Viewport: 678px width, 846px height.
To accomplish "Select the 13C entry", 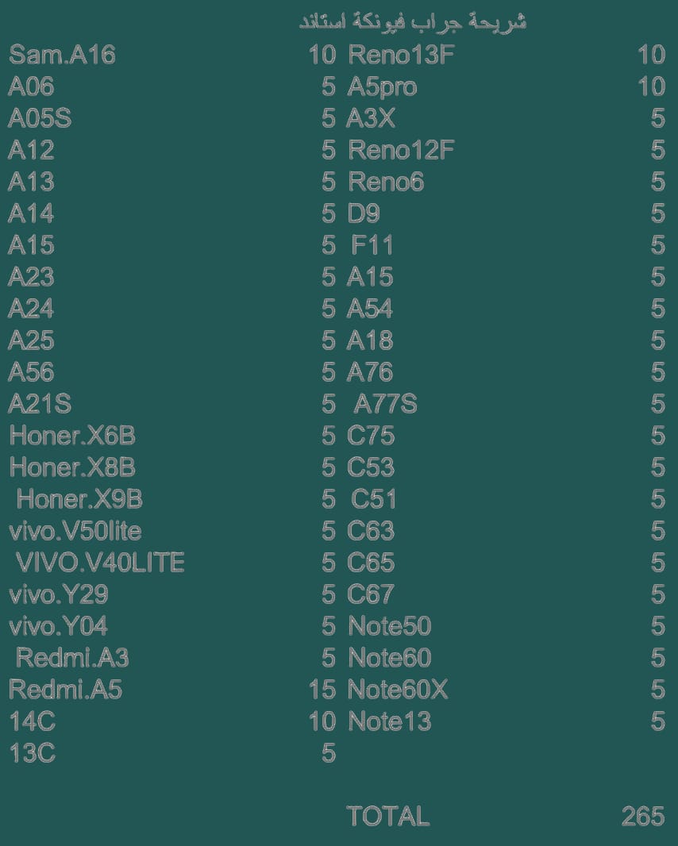I will pos(33,752).
